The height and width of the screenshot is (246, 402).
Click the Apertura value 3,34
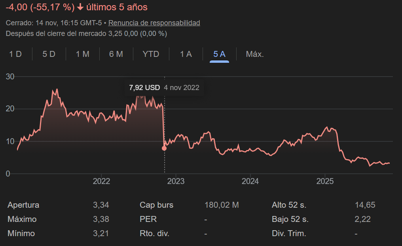pyautogui.click(x=101, y=205)
